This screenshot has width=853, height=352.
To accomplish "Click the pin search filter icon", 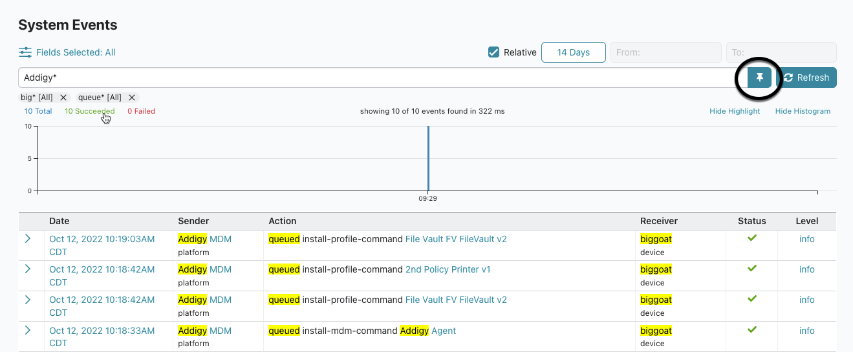I will pos(760,78).
